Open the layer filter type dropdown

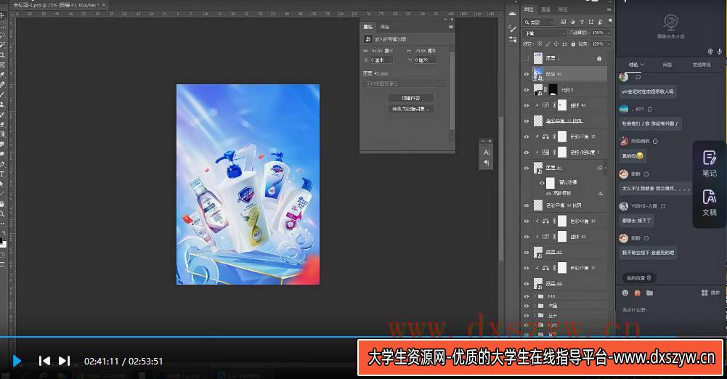point(539,22)
